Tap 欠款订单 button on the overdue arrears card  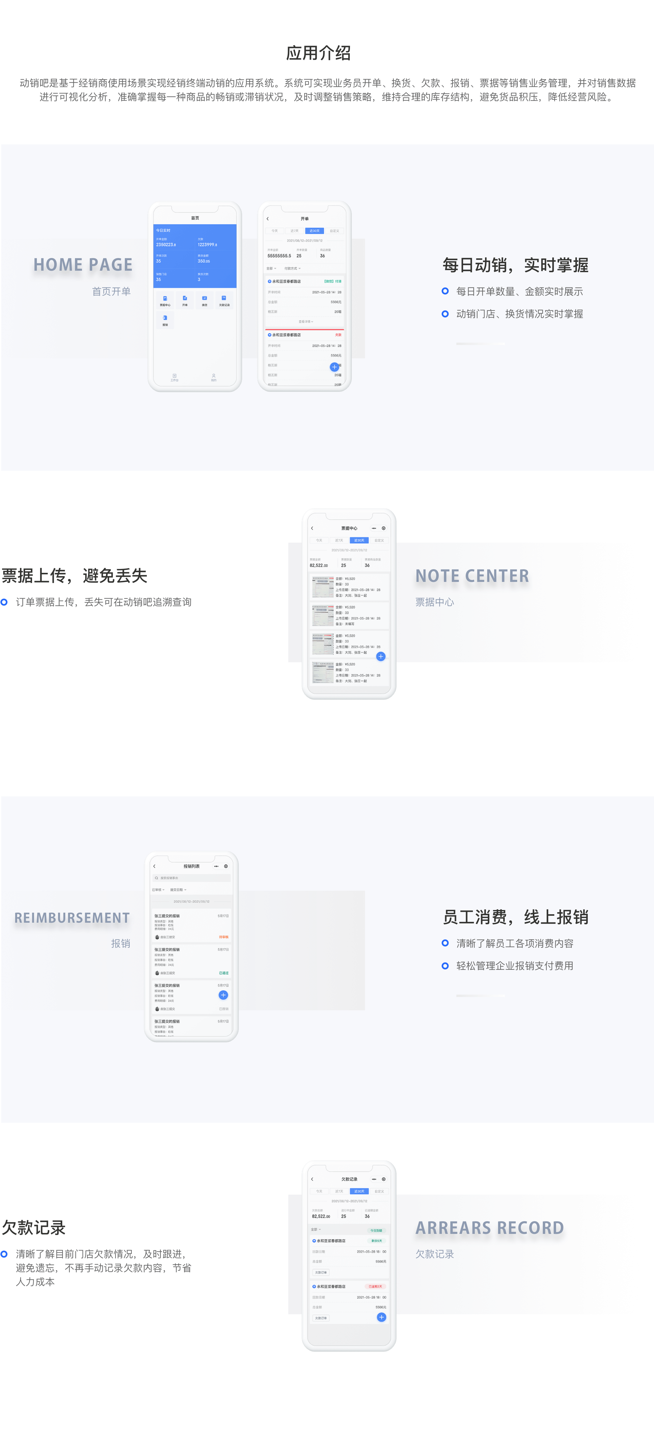pos(321,1318)
